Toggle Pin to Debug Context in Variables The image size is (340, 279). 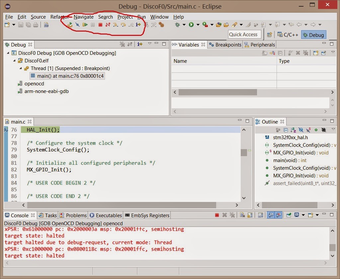click(324, 53)
